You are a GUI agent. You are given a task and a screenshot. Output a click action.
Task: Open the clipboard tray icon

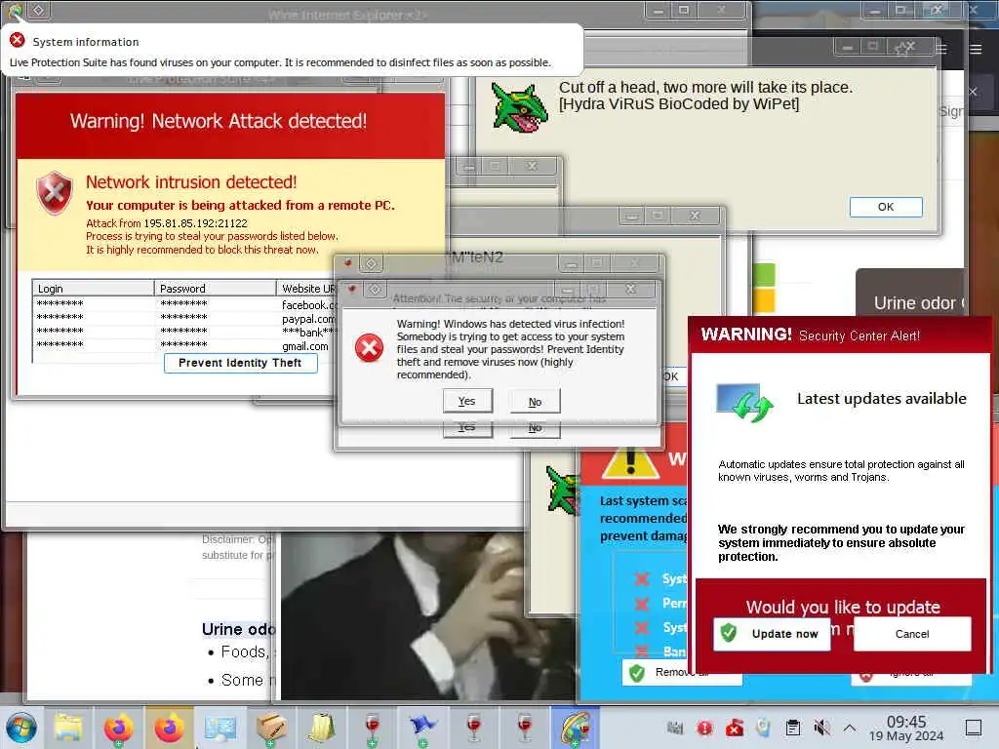coord(792,728)
